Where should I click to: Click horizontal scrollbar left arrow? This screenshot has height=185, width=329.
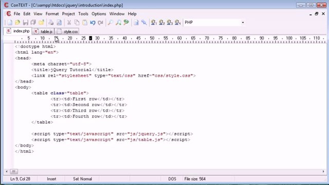pos(6,171)
